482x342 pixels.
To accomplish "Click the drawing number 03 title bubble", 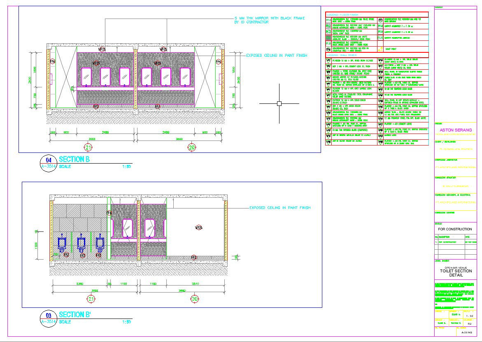I will pos(49,316).
